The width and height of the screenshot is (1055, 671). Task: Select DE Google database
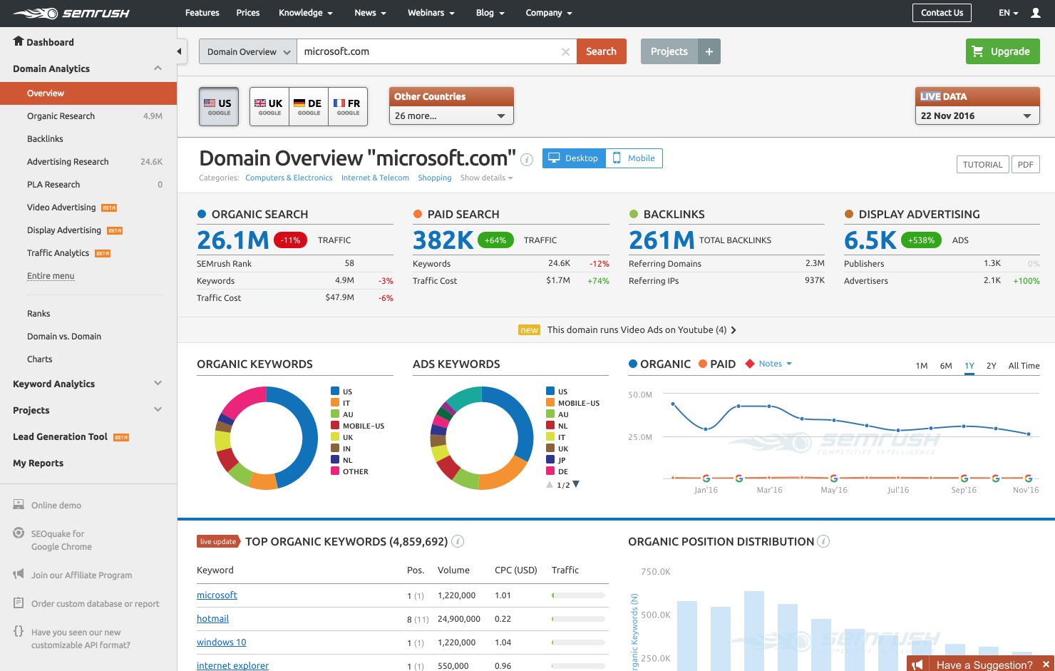pyautogui.click(x=309, y=107)
